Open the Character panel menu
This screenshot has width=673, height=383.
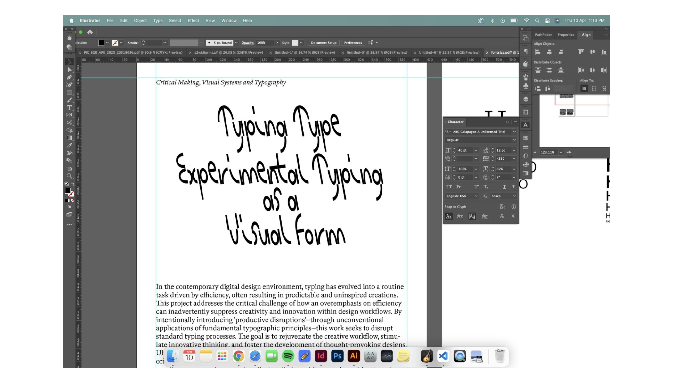516,122
